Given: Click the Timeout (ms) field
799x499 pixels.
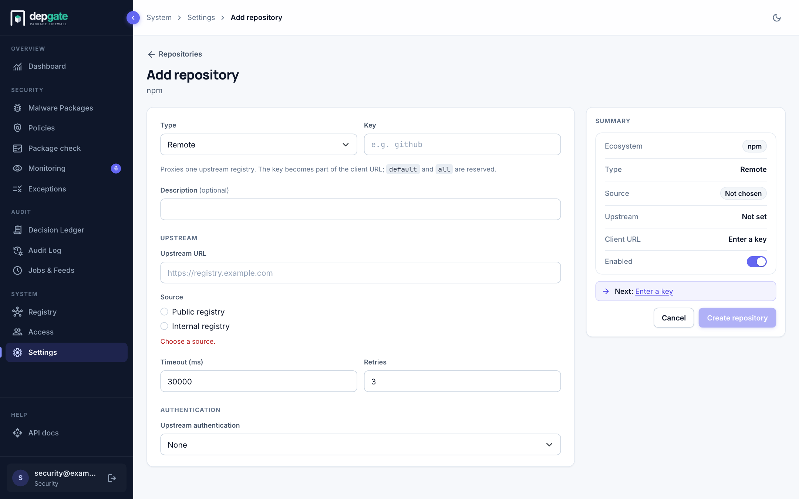Looking at the screenshot, I should [259, 381].
